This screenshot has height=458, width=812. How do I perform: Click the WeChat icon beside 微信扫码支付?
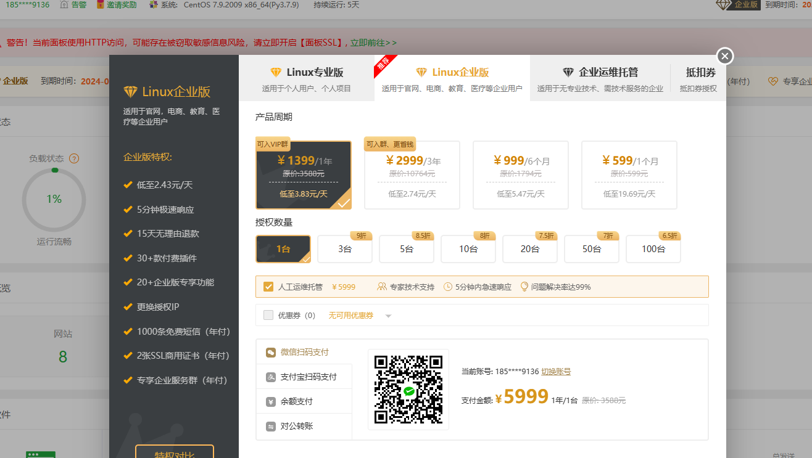click(271, 353)
